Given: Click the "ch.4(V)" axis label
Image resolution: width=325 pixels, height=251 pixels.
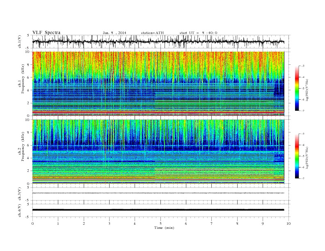Looking at the screenshot, I should click(20, 210).
